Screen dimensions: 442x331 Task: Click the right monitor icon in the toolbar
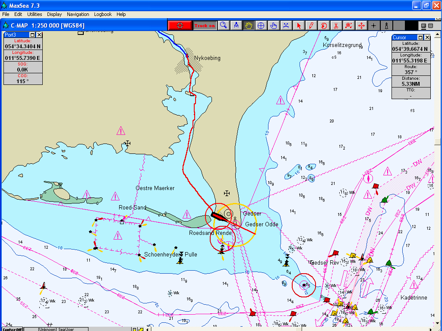pos(430,26)
